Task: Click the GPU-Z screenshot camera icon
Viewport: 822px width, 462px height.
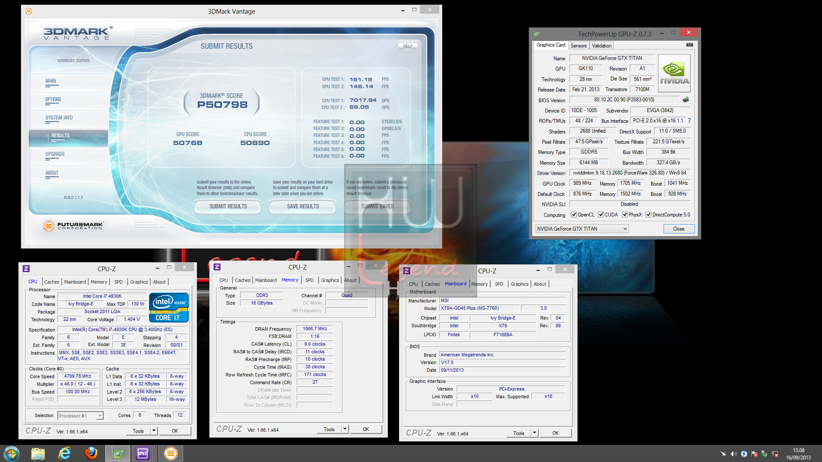Action: click(x=689, y=45)
